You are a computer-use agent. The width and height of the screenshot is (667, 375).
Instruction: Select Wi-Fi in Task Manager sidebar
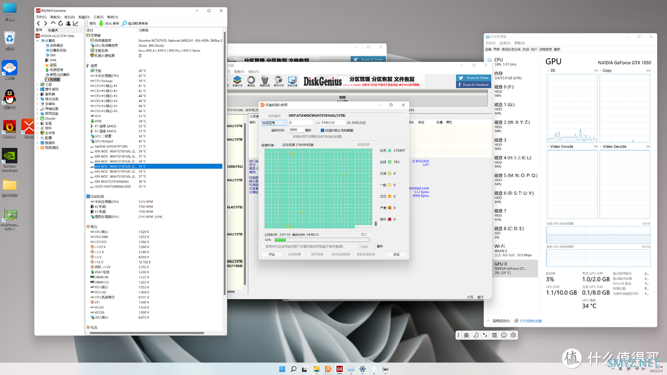513,250
